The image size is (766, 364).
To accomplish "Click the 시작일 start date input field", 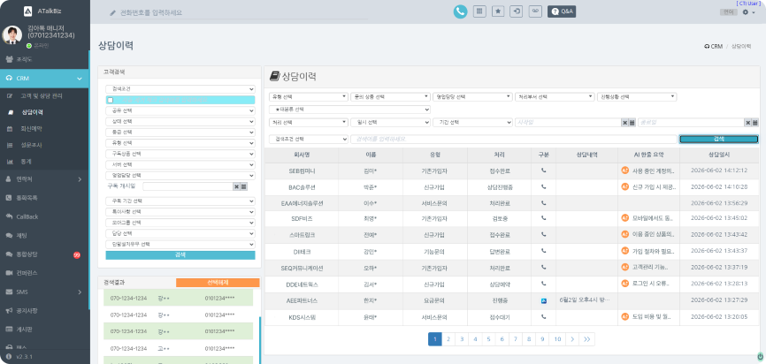I will click(x=567, y=123).
